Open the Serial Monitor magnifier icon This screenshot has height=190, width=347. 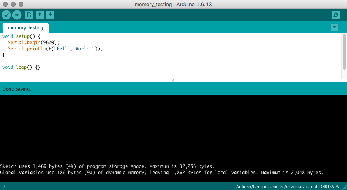click(336, 15)
